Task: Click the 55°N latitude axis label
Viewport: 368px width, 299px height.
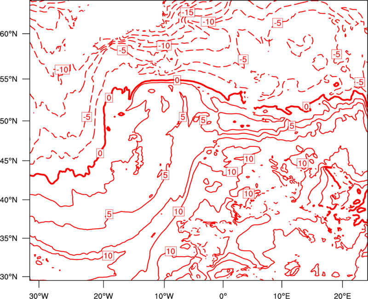Action: 9,79
